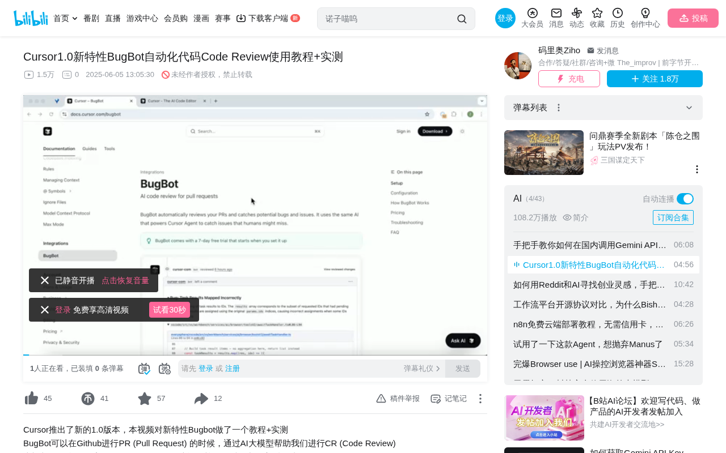Favorite the video with star icon
The height and width of the screenshot is (453, 726).
tap(145, 399)
